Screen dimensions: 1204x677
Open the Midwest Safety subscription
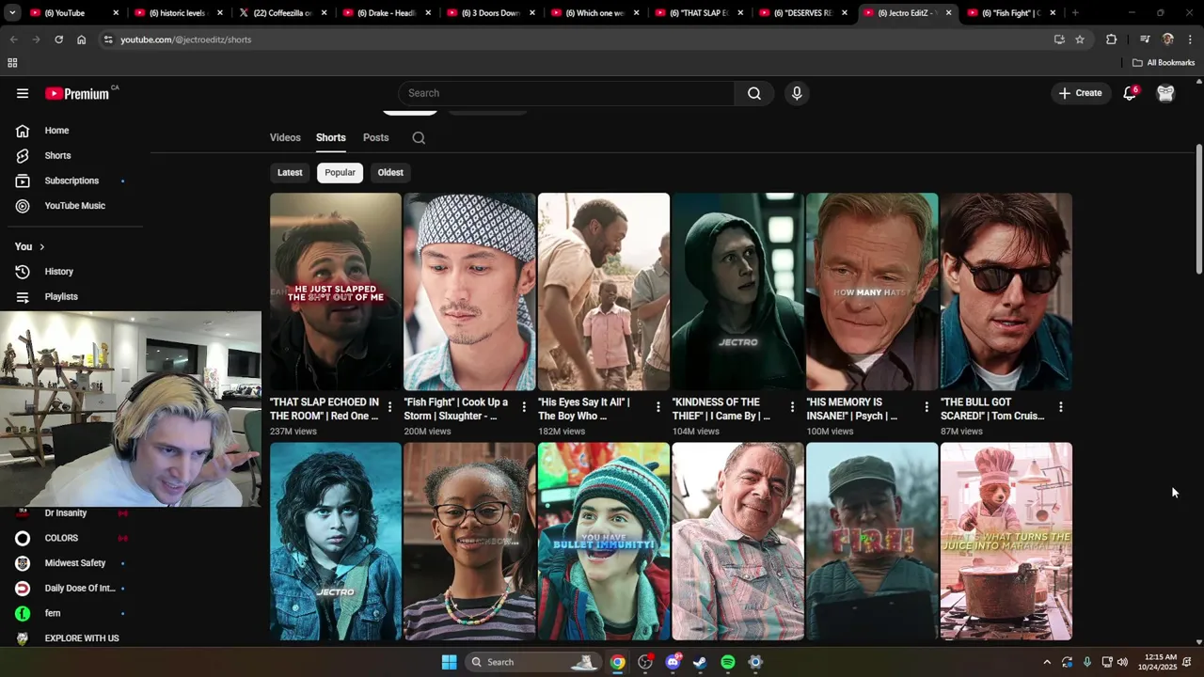click(75, 563)
